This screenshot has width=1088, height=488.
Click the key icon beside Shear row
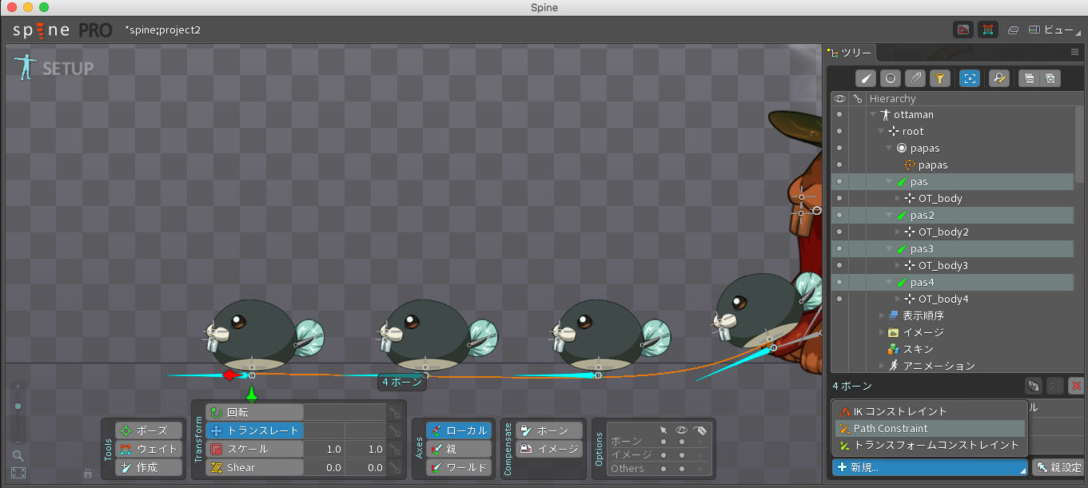coord(395,467)
